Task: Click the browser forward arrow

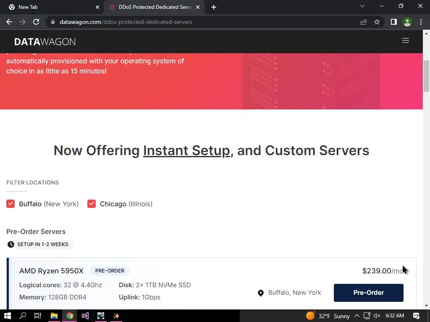Action: (23, 22)
